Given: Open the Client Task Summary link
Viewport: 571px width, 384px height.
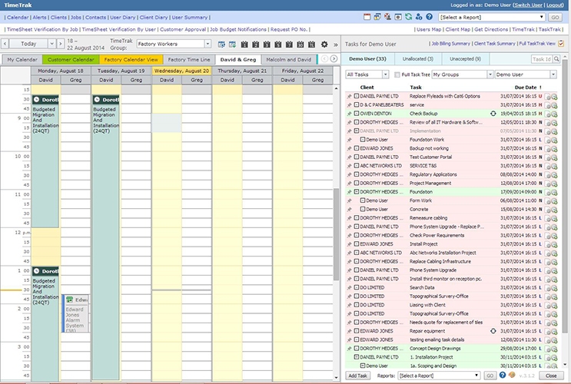Looking at the screenshot, I should click(x=494, y=44).
